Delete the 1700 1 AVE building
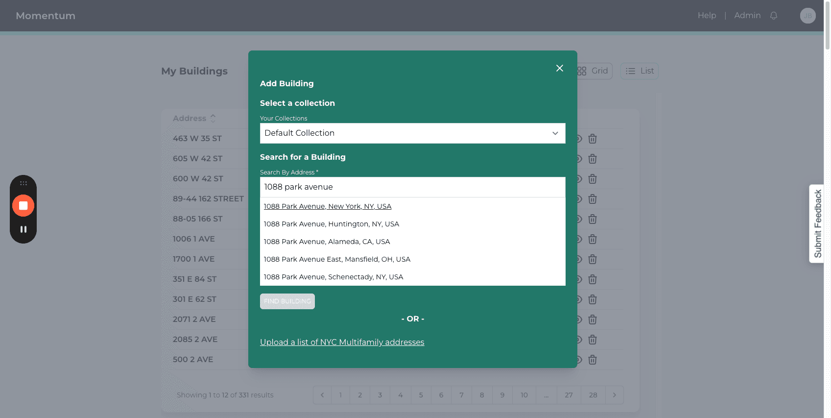Screen dimensions: 831x418 click(x=593, y=259)
